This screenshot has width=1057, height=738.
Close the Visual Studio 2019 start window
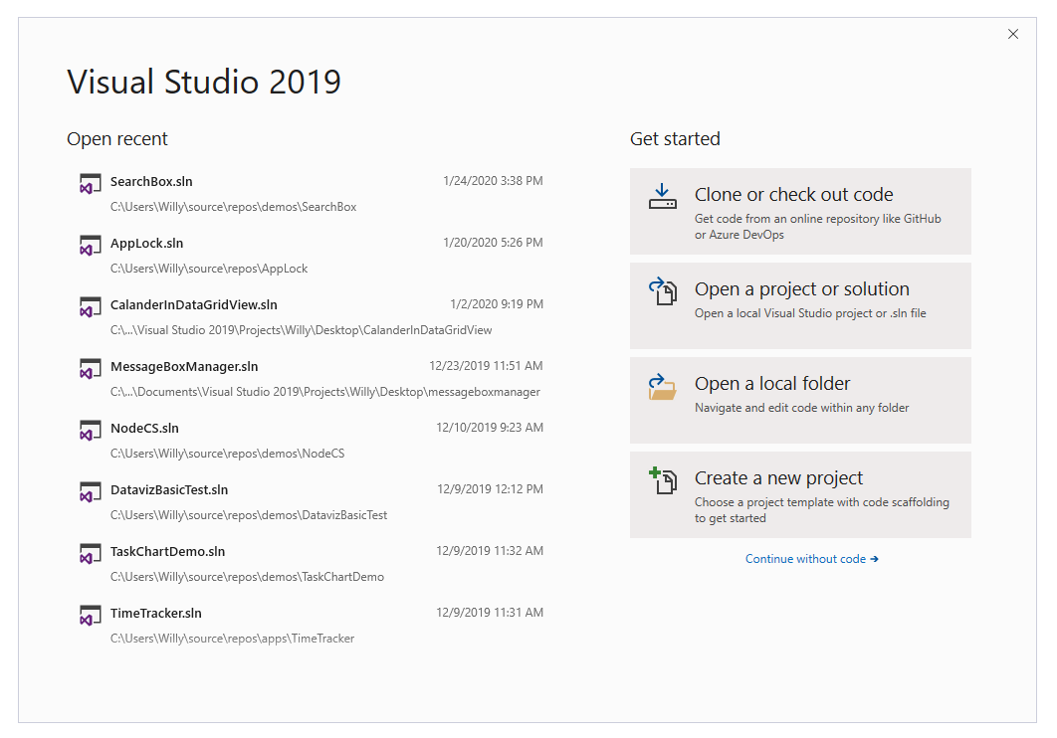[1012, 35]
